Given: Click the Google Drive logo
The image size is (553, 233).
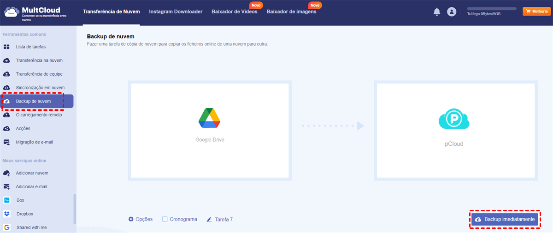Looking at the screenshot, I should click(209, 118).
